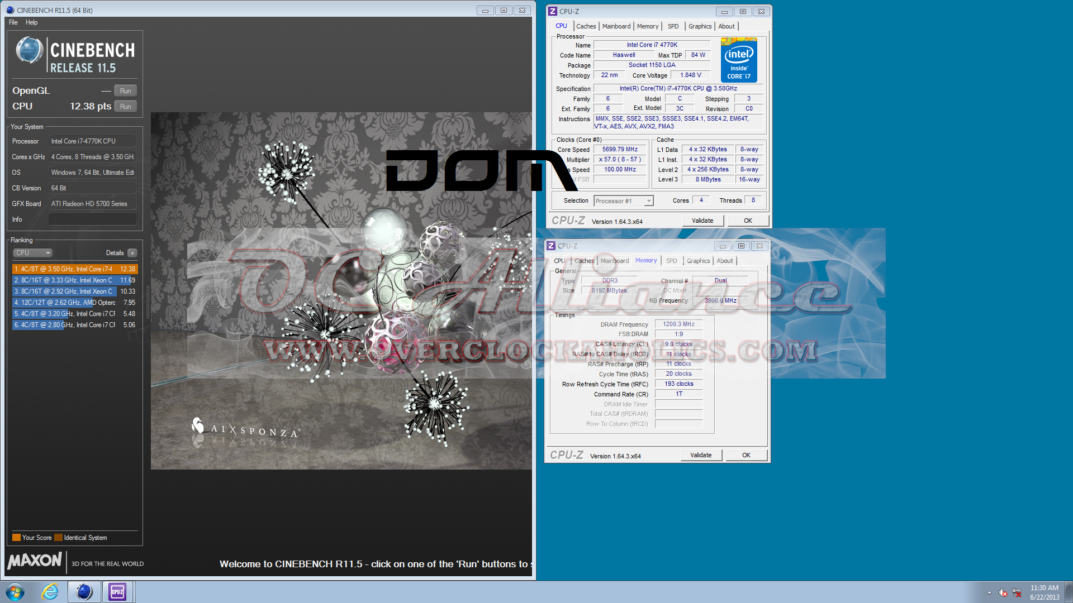Screen dimensions: 1073x603
Task: Click Validate in the top CPU-Z window
Action: click(x=703, y=221)
